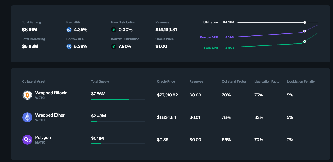The height and width of the screenshot is (162, 333).
Task: Select the Wrapped Ether asset name
Action: tap(50, 115)
